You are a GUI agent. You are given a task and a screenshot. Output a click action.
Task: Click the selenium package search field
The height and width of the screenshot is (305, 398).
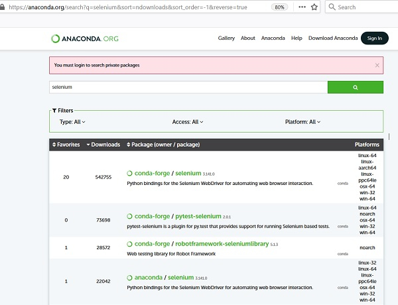(x=188, y=88)
